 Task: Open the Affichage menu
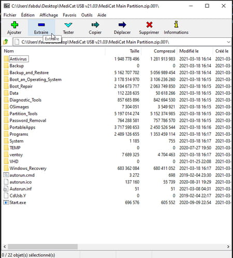click(x=49, y=15)
